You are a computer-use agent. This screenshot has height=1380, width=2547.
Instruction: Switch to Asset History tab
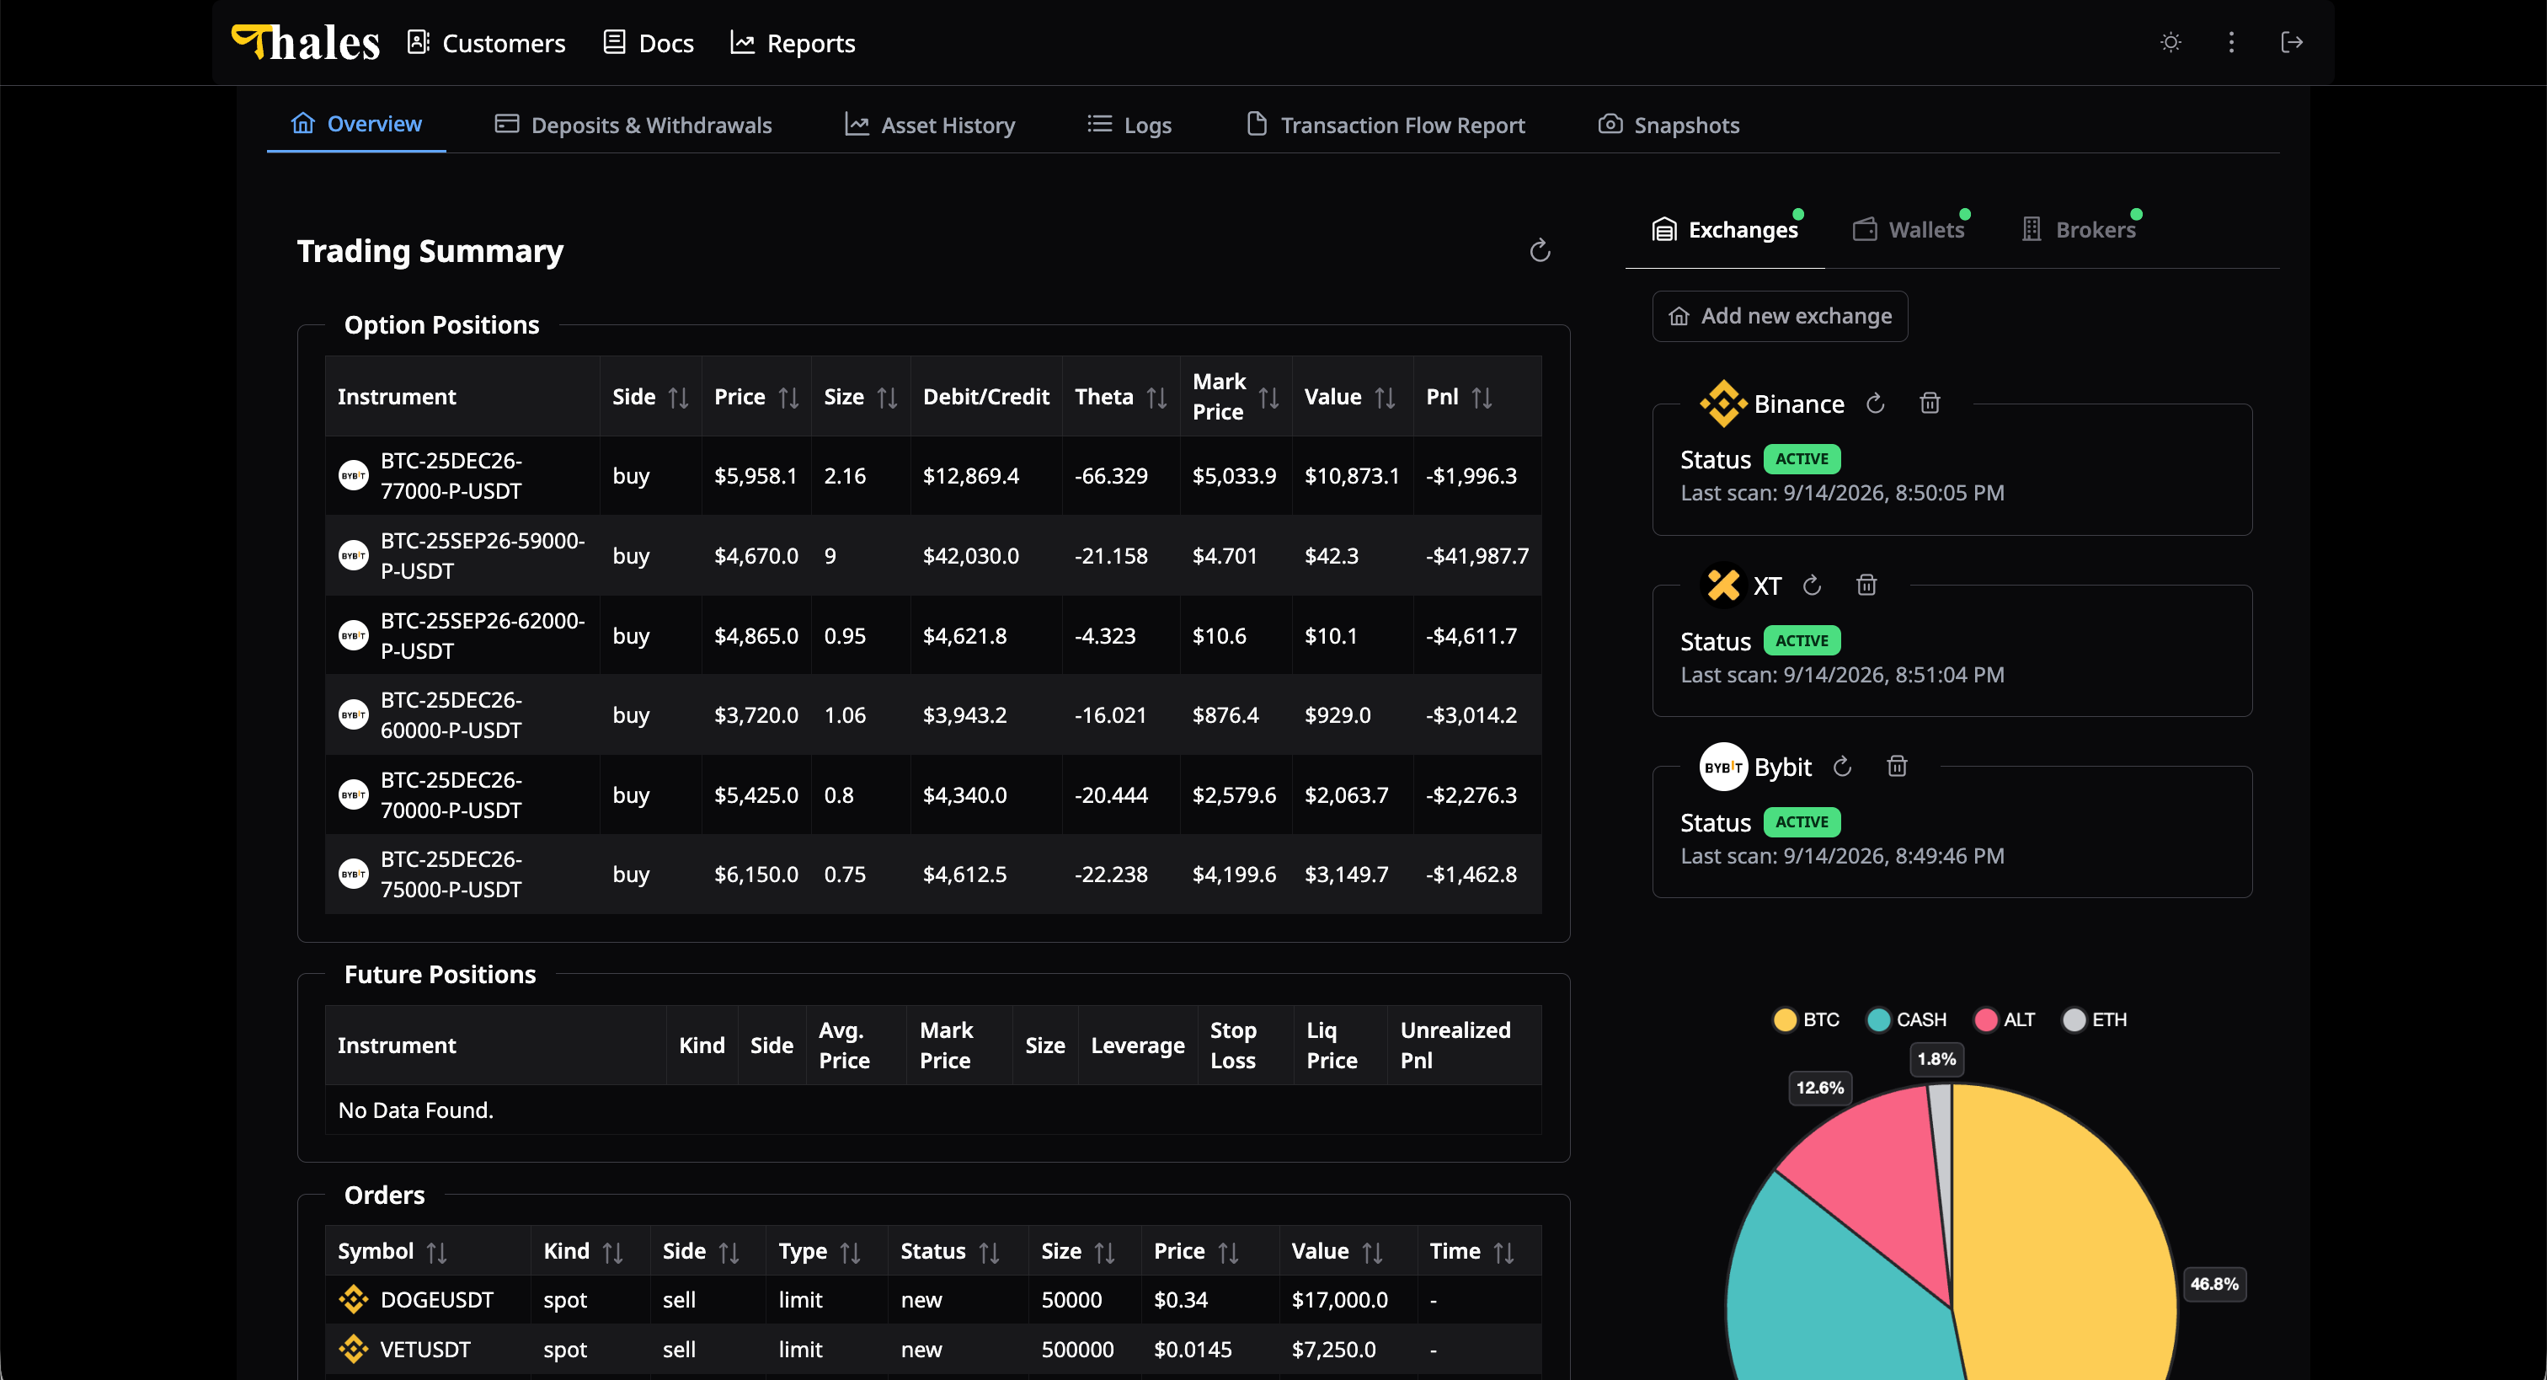[x=929, y=125]
